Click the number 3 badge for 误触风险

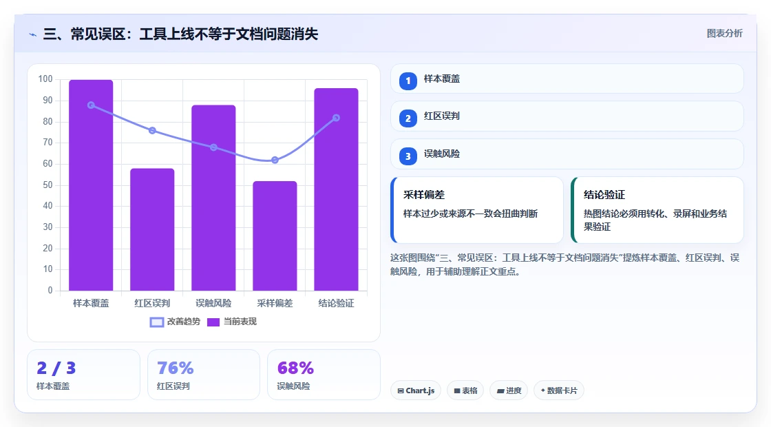click(x=408, y=156)
